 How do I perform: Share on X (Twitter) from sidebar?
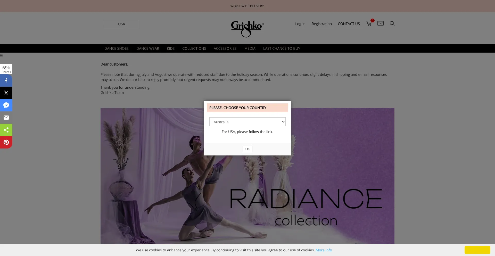[6, 93]
